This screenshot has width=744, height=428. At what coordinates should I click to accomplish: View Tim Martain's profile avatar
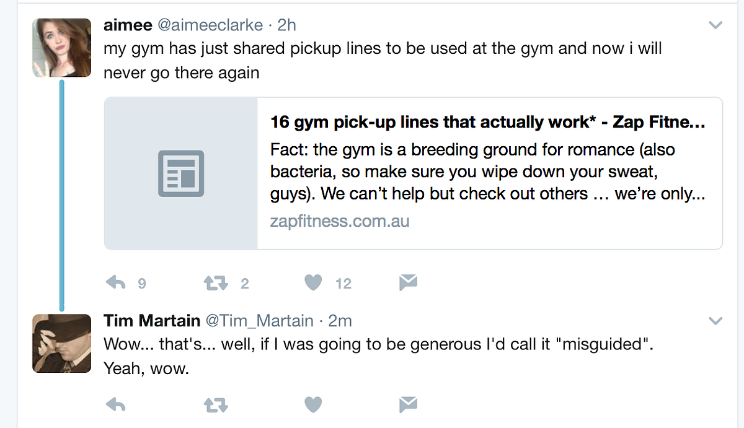(x=61, y=343)
